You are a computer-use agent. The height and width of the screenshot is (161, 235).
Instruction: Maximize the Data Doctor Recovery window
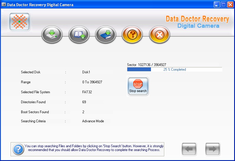coord(224,5)
